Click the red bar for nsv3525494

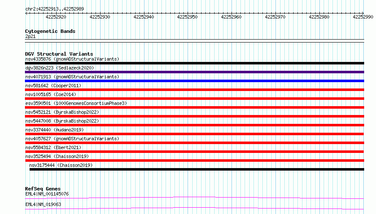point(194,160)
